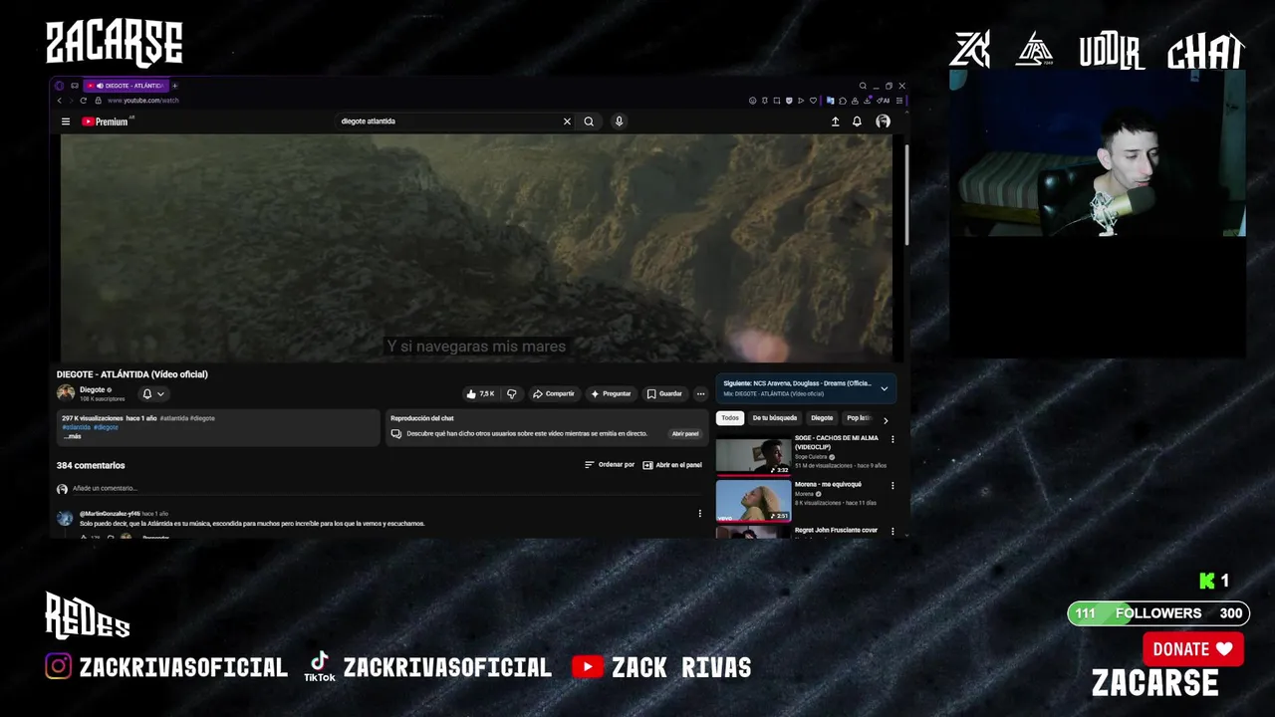Run search with the magnifier button
Screen dimensions: 1275x717
589,121
